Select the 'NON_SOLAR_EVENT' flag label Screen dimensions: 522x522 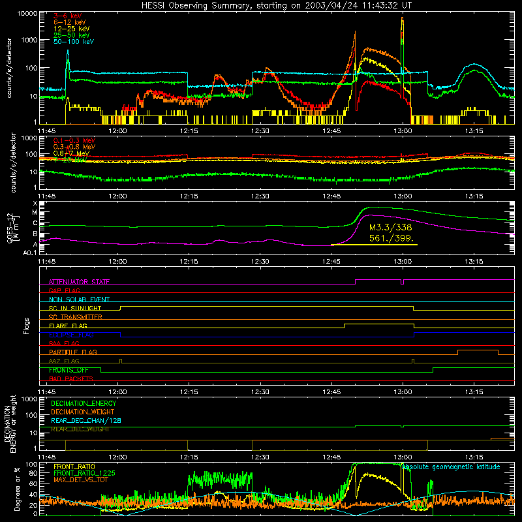tap(79, 299)
